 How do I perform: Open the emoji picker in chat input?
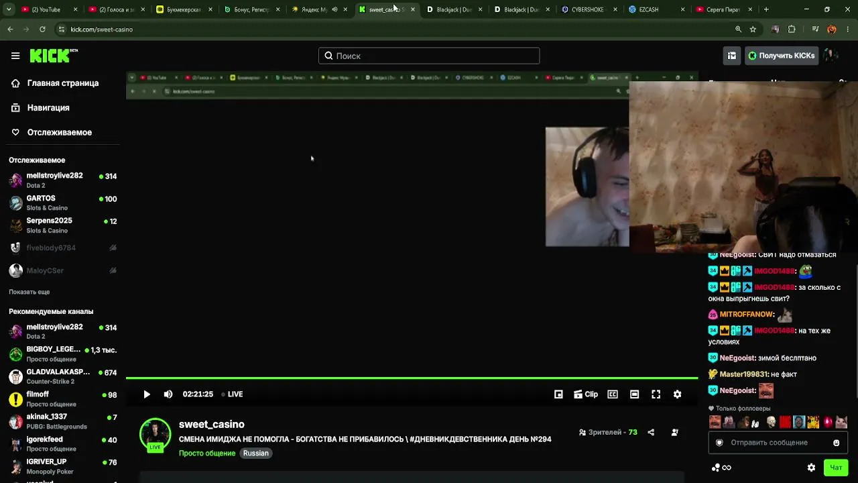click(837, 443)
